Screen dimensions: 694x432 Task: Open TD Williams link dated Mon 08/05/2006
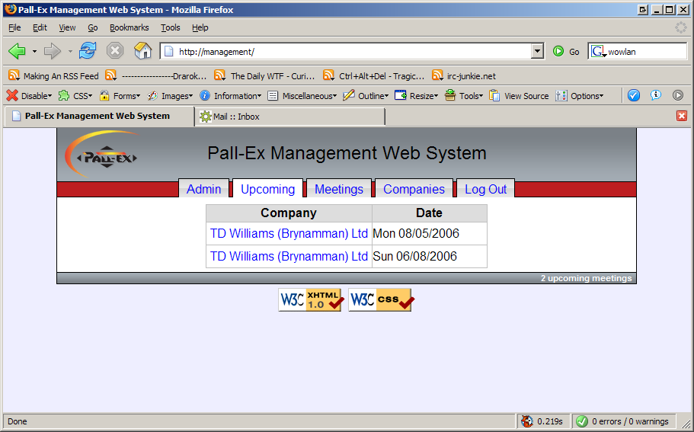(289, 233)
